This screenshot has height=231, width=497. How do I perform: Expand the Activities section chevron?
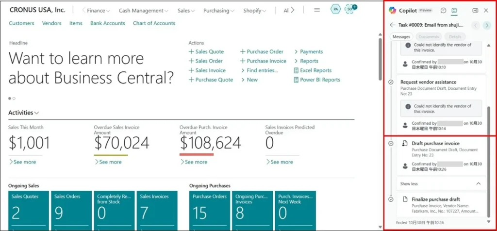(x=36, y=113)
